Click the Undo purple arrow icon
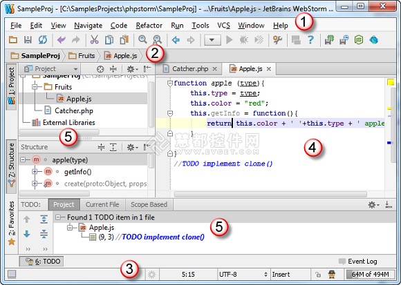The image size is (401, 285). coord(62,40)
